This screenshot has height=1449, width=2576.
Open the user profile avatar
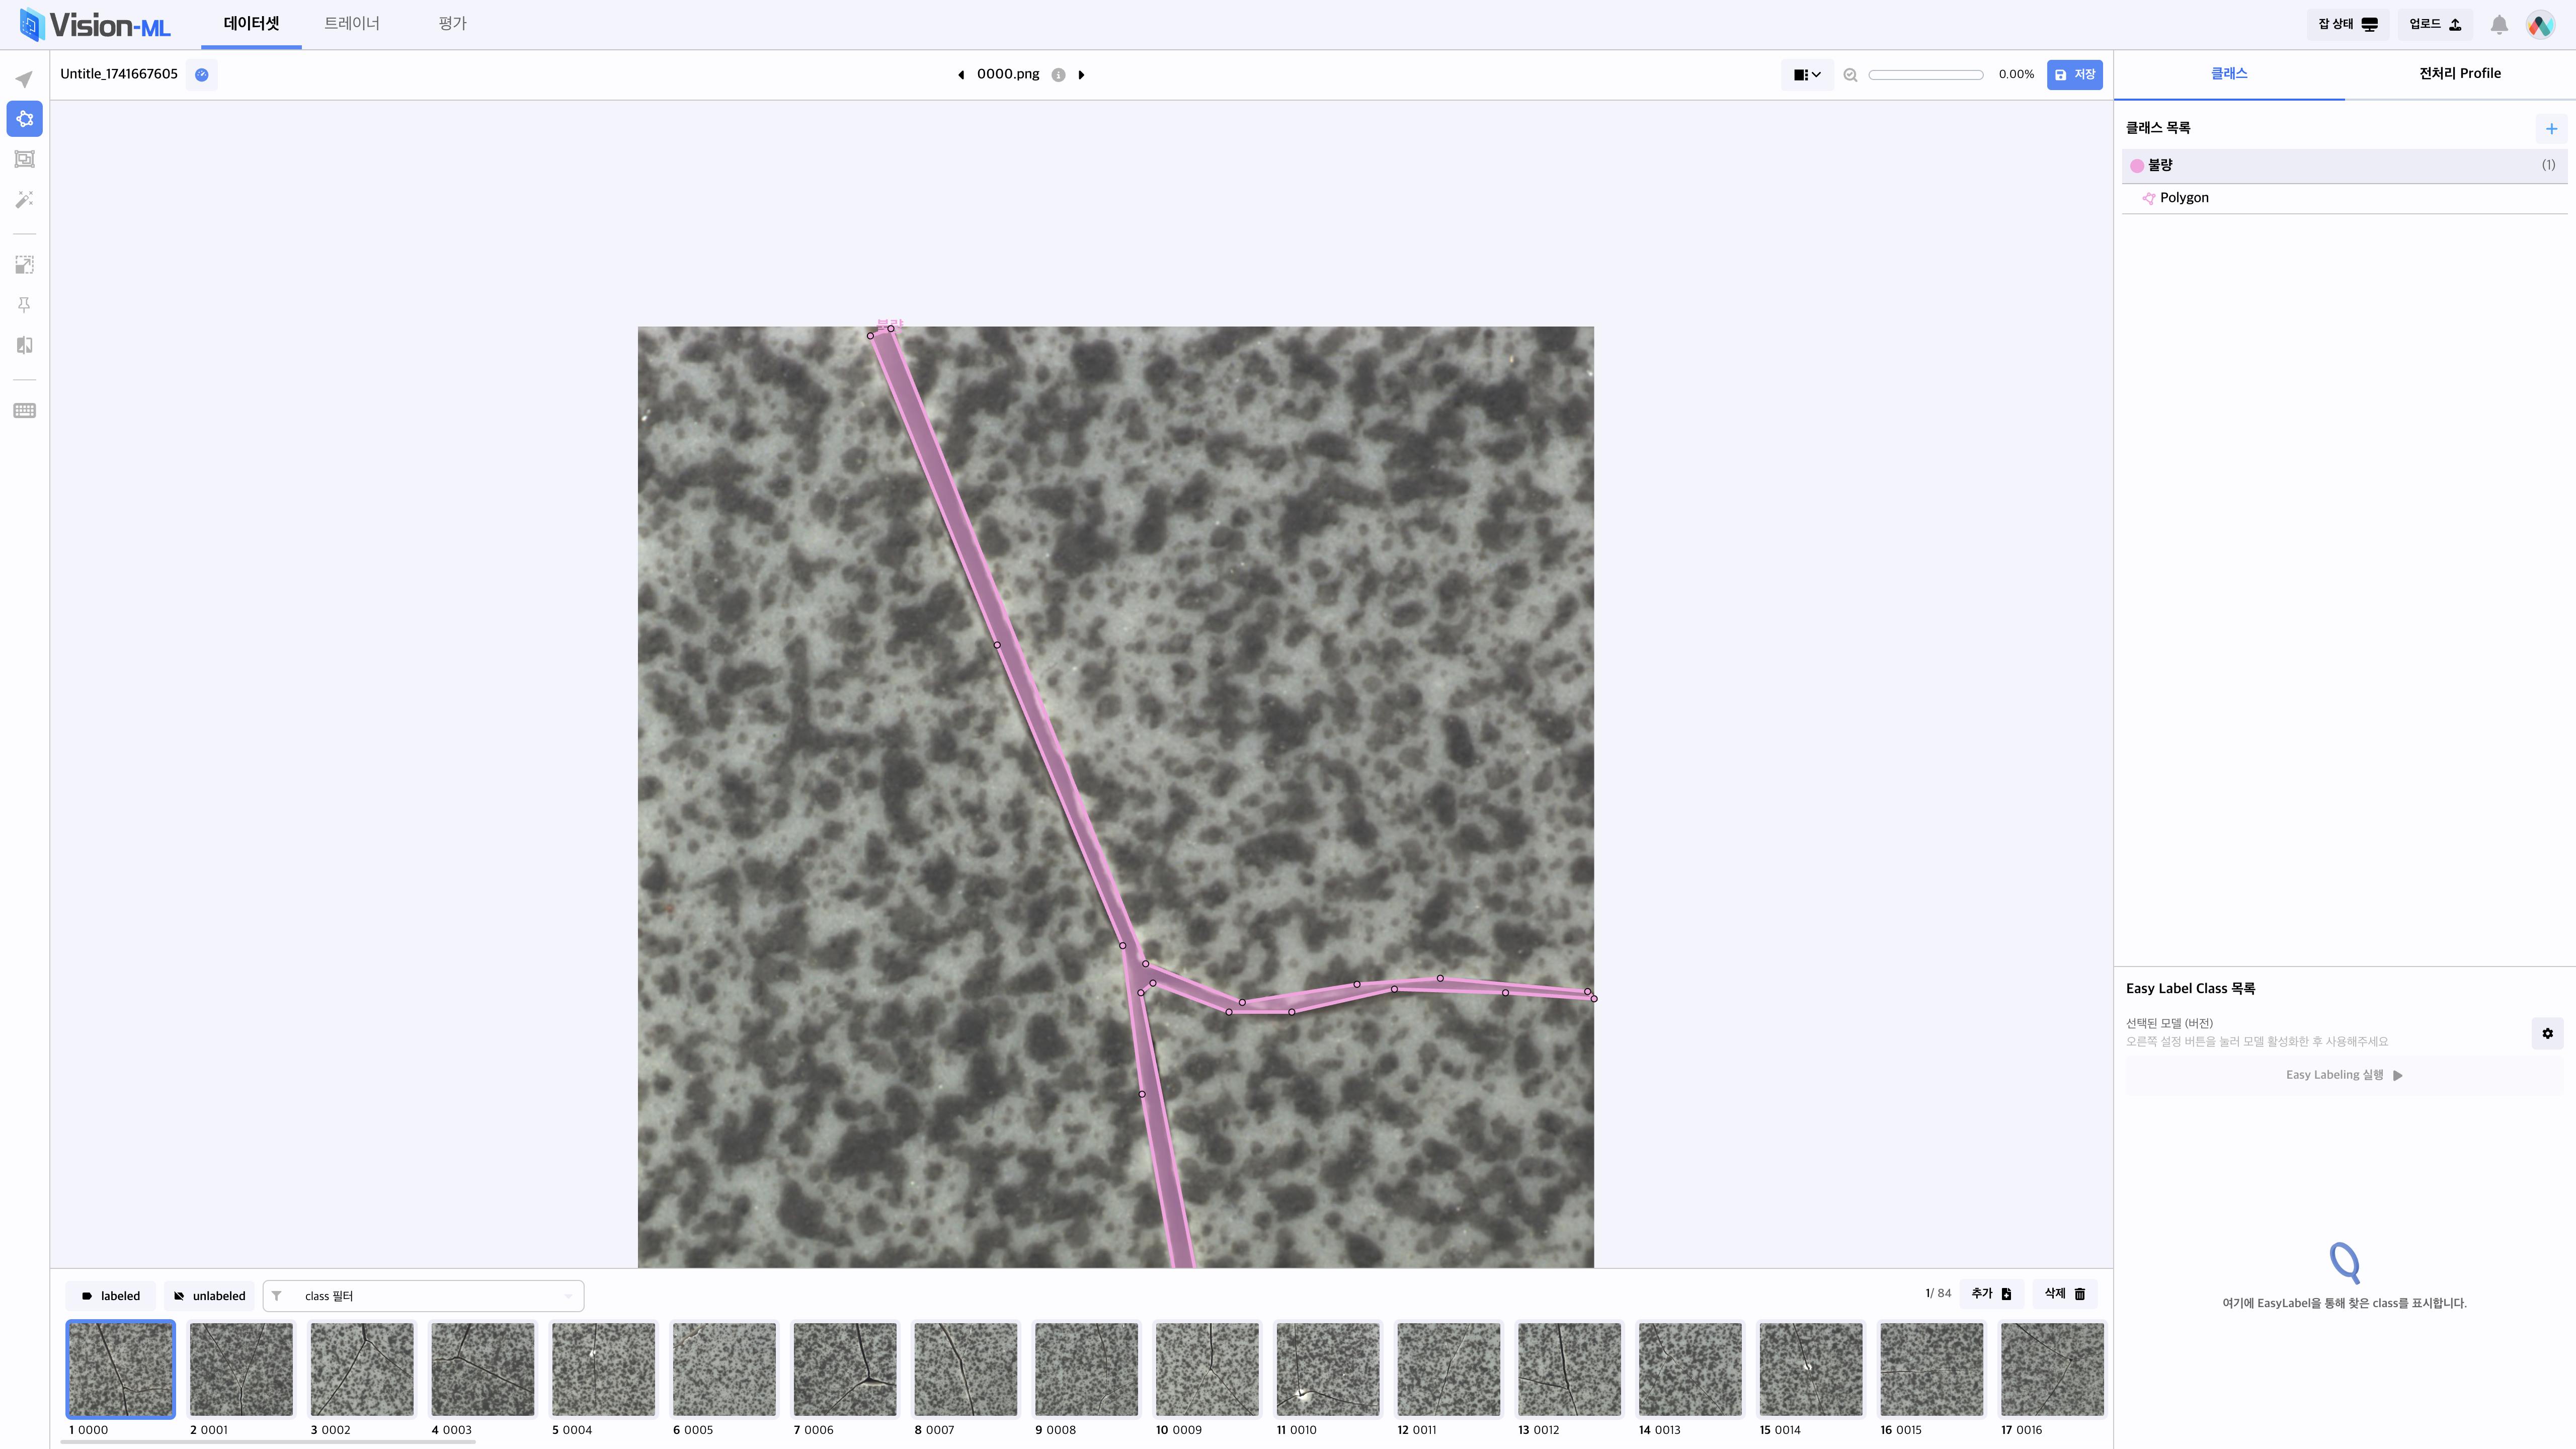pos(2540,24)
